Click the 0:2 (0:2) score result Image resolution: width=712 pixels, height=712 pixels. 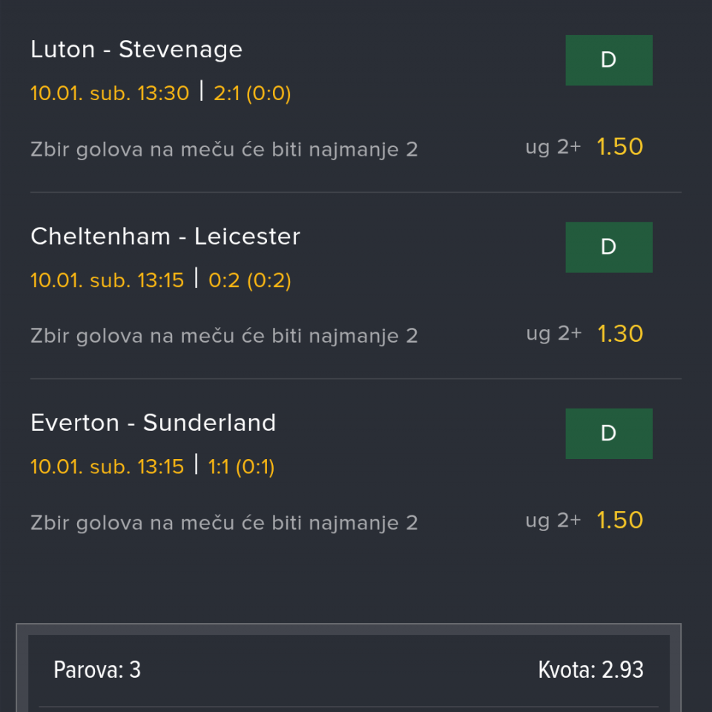point(249,280)
